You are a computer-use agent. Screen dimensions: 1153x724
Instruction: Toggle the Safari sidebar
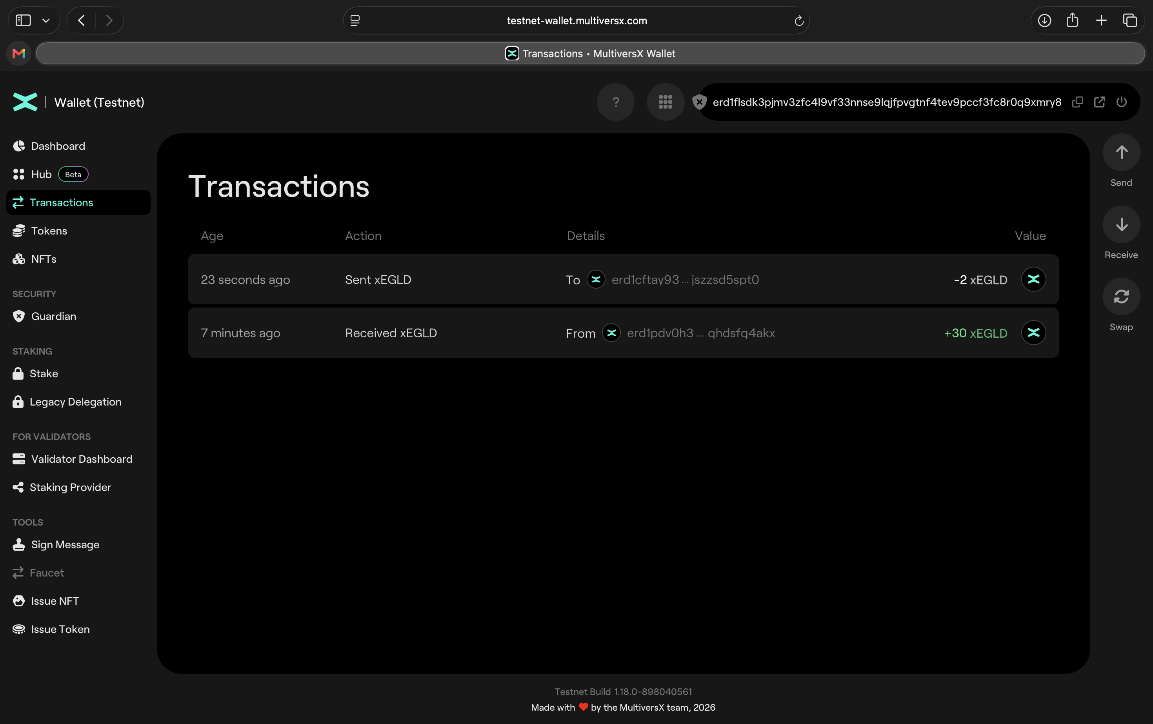click(24, 20)
